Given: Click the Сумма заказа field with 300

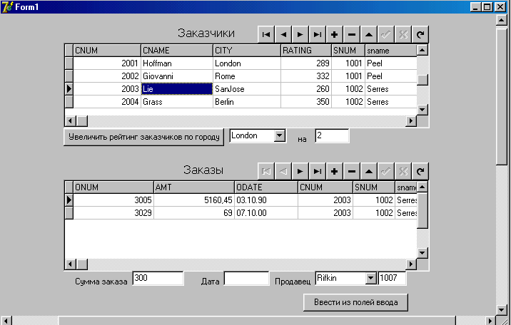Looking at the screenshot, I should coord(158,278).
